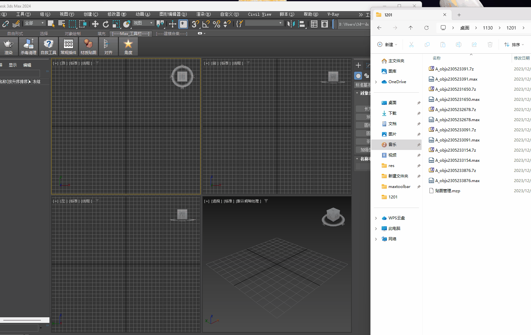This screenshot has width=531, height=335.
Task: Toggle the angle snap button
Action: point(206,24)
